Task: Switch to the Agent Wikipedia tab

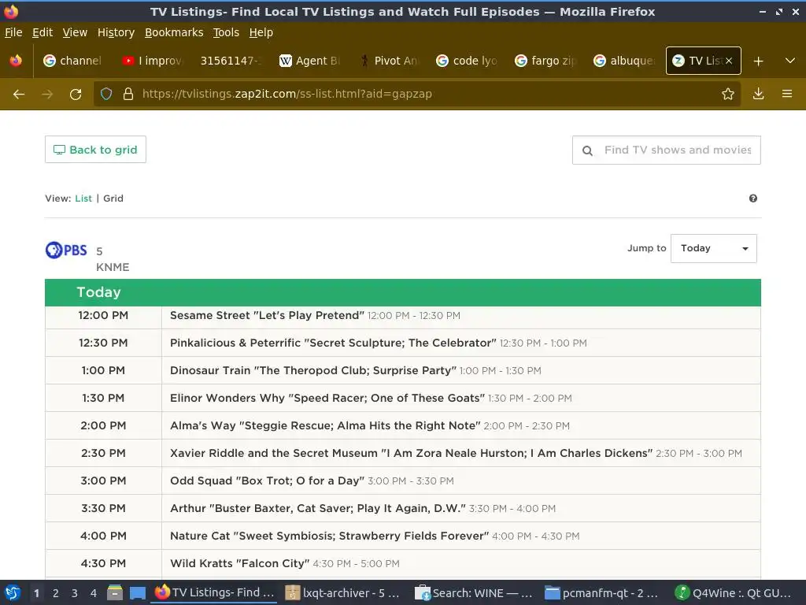Action: pyautogui.click(x=309, y=61)
